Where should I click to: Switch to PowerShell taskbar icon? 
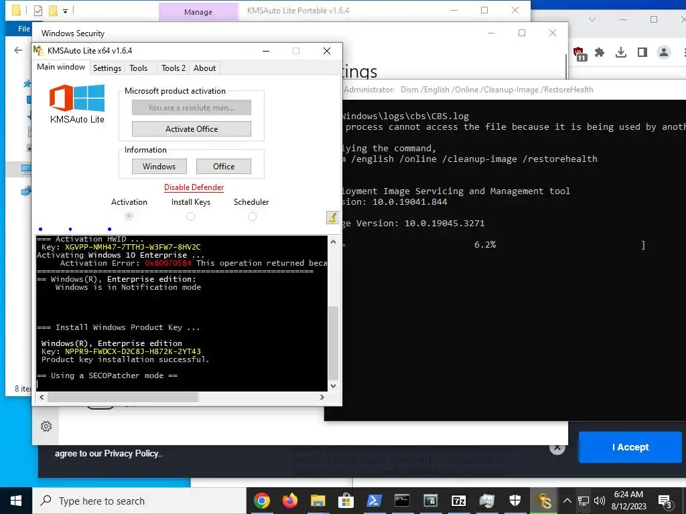(374, 501)
